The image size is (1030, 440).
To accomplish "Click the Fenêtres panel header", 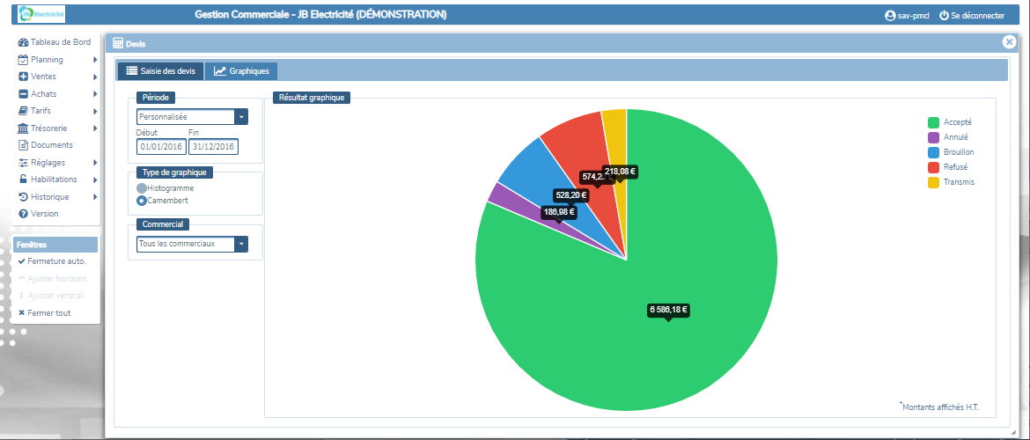I will [55, 245].
